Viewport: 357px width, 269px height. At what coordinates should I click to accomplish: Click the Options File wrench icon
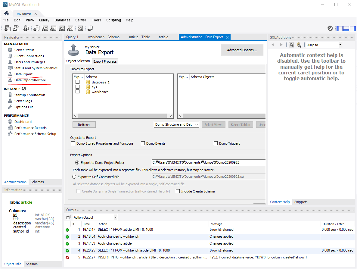[x=10, y=107]
